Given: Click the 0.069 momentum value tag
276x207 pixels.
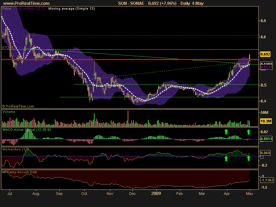Looking at the screenshot, I should pos(265,153).
